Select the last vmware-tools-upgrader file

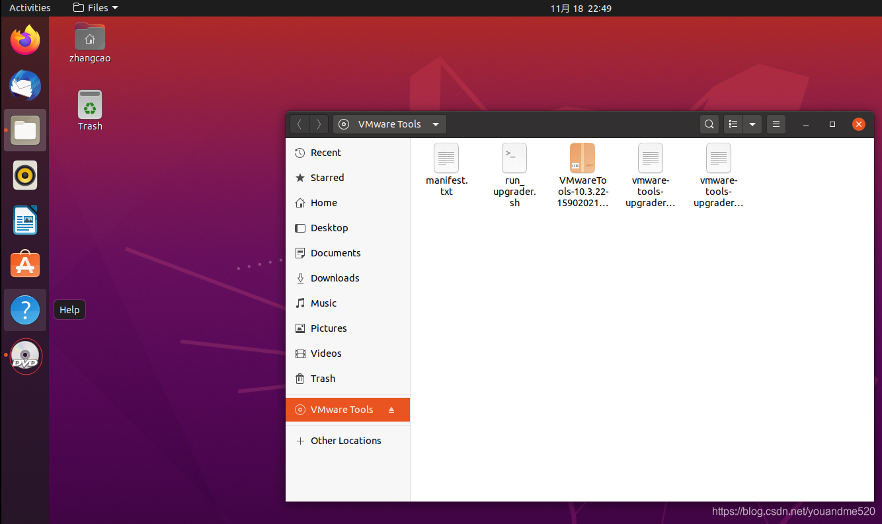(719, 176)
